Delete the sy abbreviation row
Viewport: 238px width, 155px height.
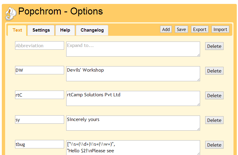214,120
